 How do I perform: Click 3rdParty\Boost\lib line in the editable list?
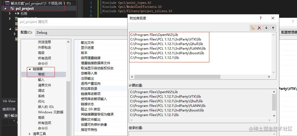[167, 53]
